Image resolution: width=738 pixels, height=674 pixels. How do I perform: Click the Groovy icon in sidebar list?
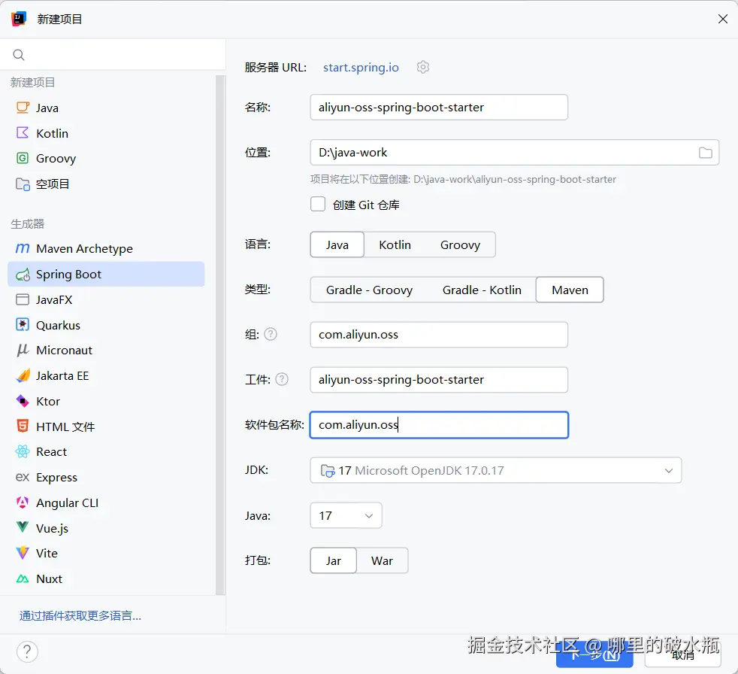tap(23, 158)
